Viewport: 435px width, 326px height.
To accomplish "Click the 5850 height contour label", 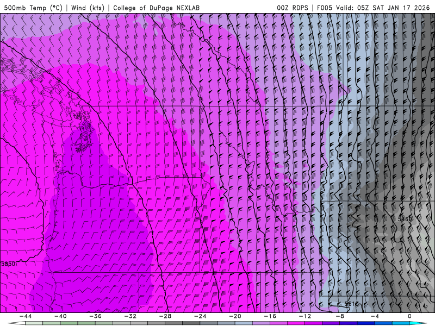I will [x=8, y=264].
